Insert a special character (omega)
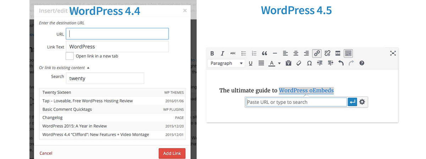The image size is (426, 159). click(x=309, y=63)
